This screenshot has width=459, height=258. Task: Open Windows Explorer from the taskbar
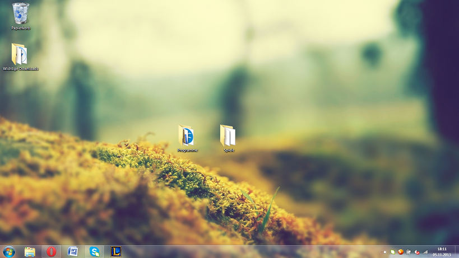30,252
